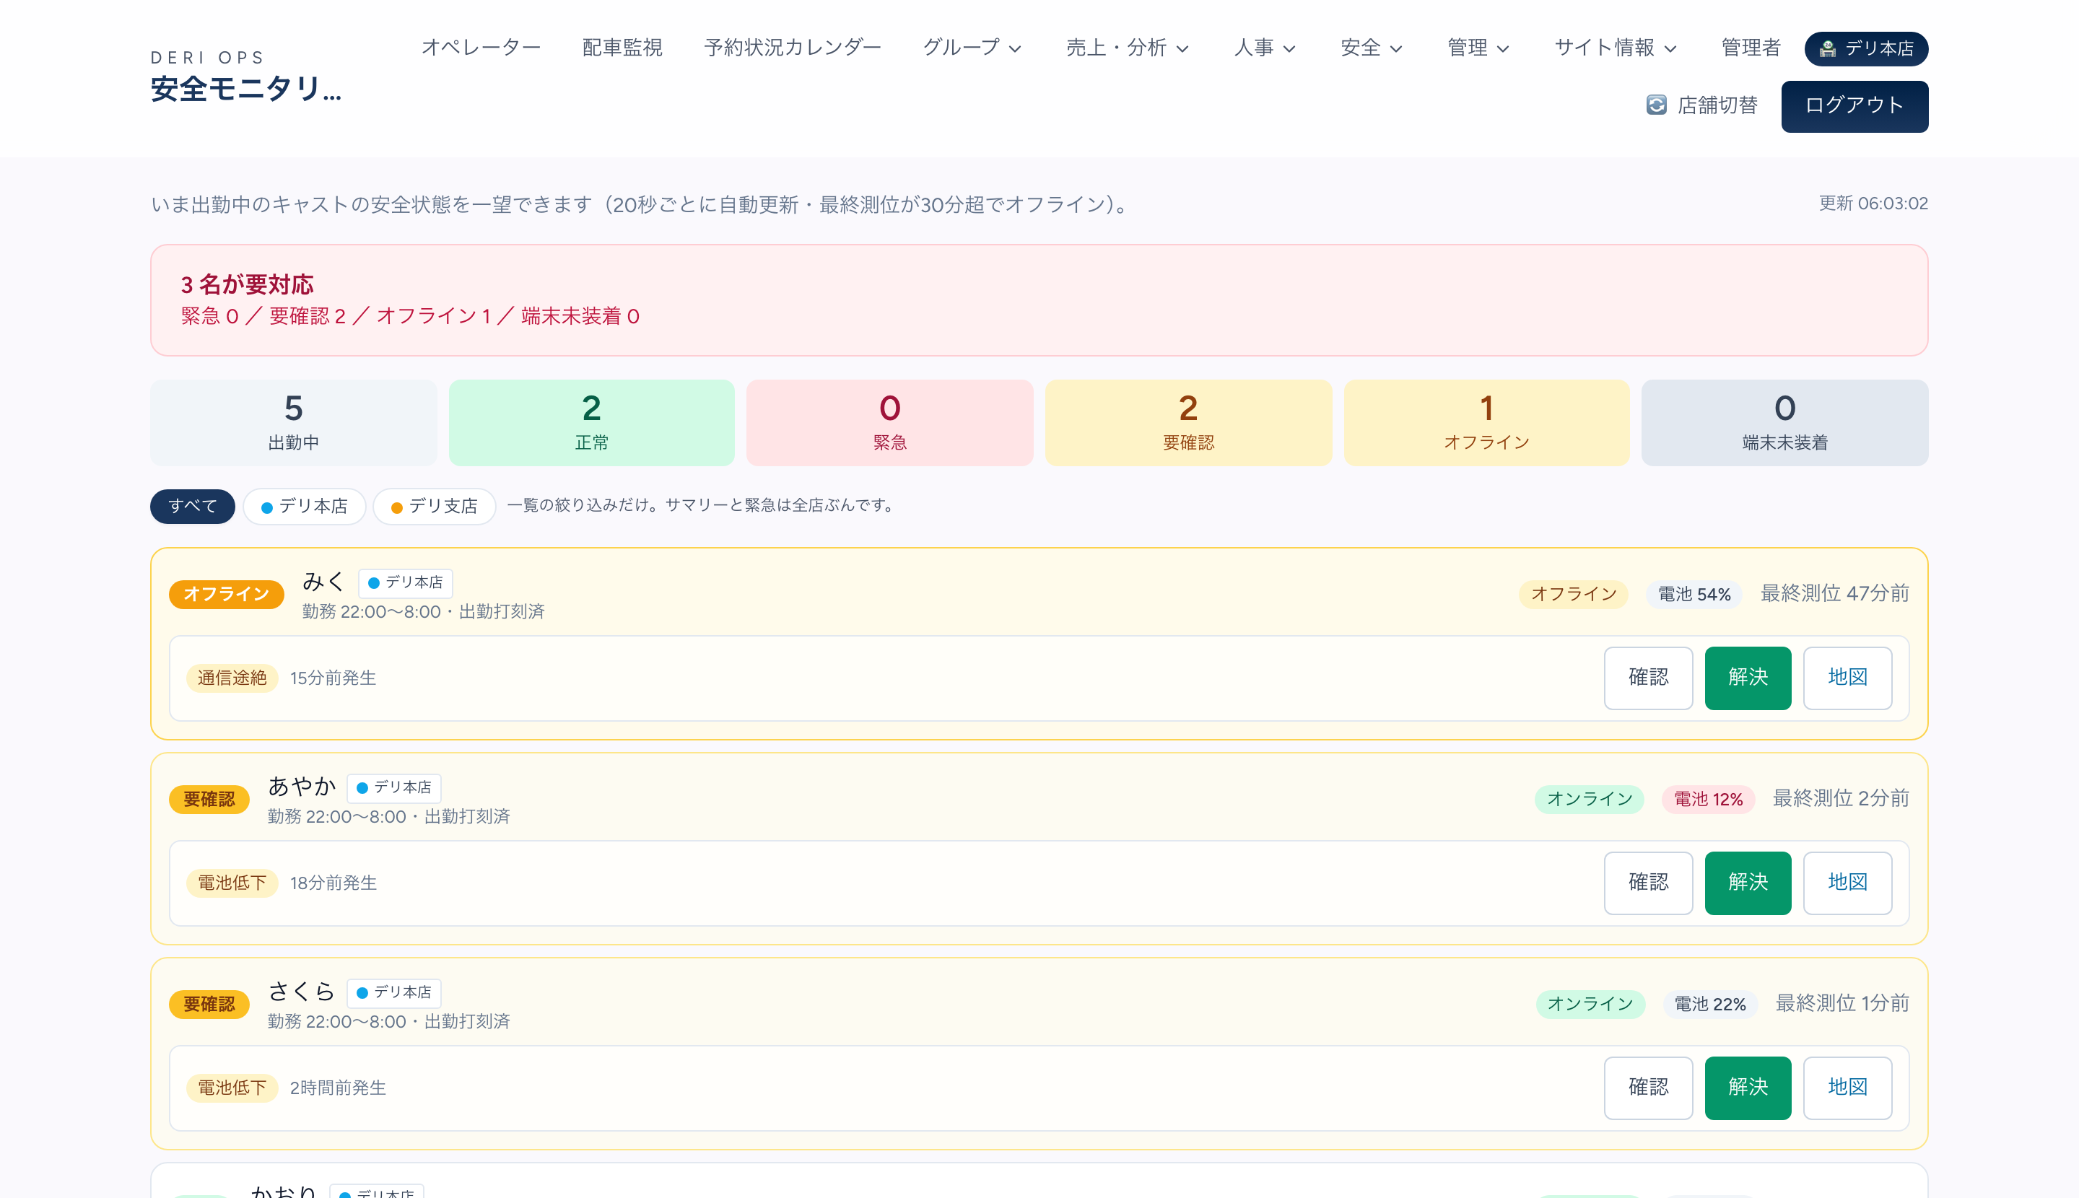
Task: Expand the 安全 menu
Action: 1371,48
